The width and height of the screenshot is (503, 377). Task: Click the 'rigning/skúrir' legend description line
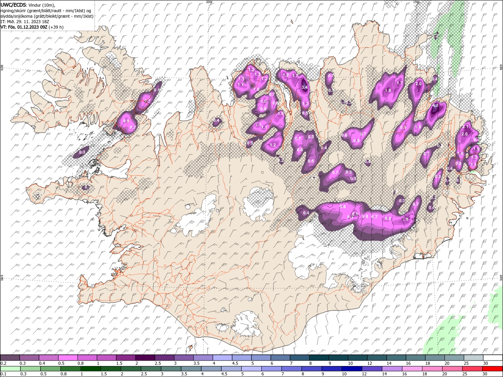(x=46, y=10)
